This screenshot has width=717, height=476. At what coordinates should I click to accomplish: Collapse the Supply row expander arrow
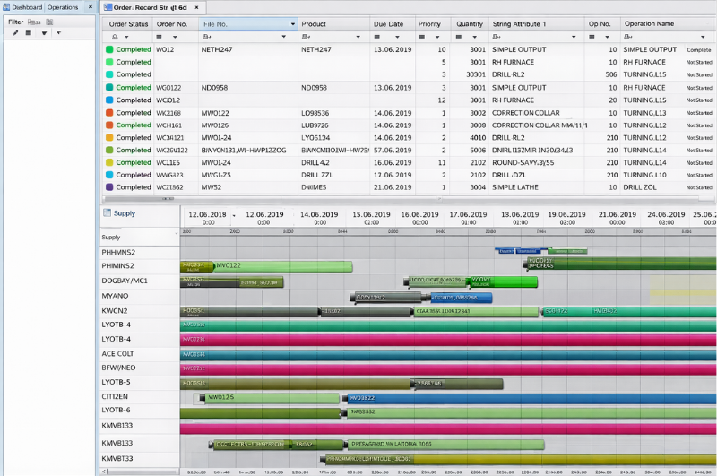(176, 233)
